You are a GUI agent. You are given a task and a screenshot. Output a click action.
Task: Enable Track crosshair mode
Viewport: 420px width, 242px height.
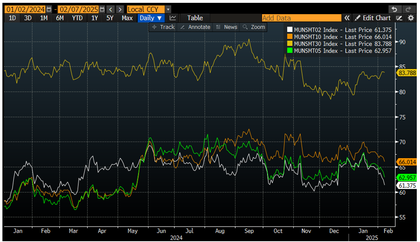click(x=164, y=27)
